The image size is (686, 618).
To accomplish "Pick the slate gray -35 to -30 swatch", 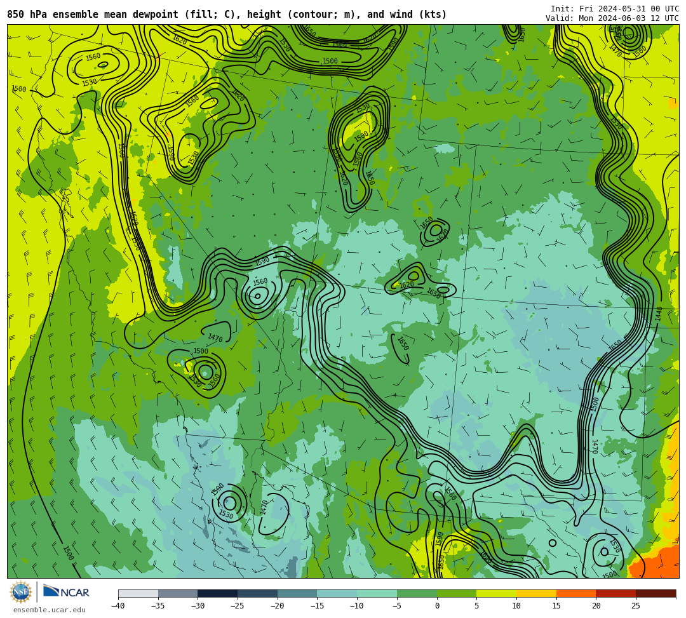I will (x=178, y=593).
